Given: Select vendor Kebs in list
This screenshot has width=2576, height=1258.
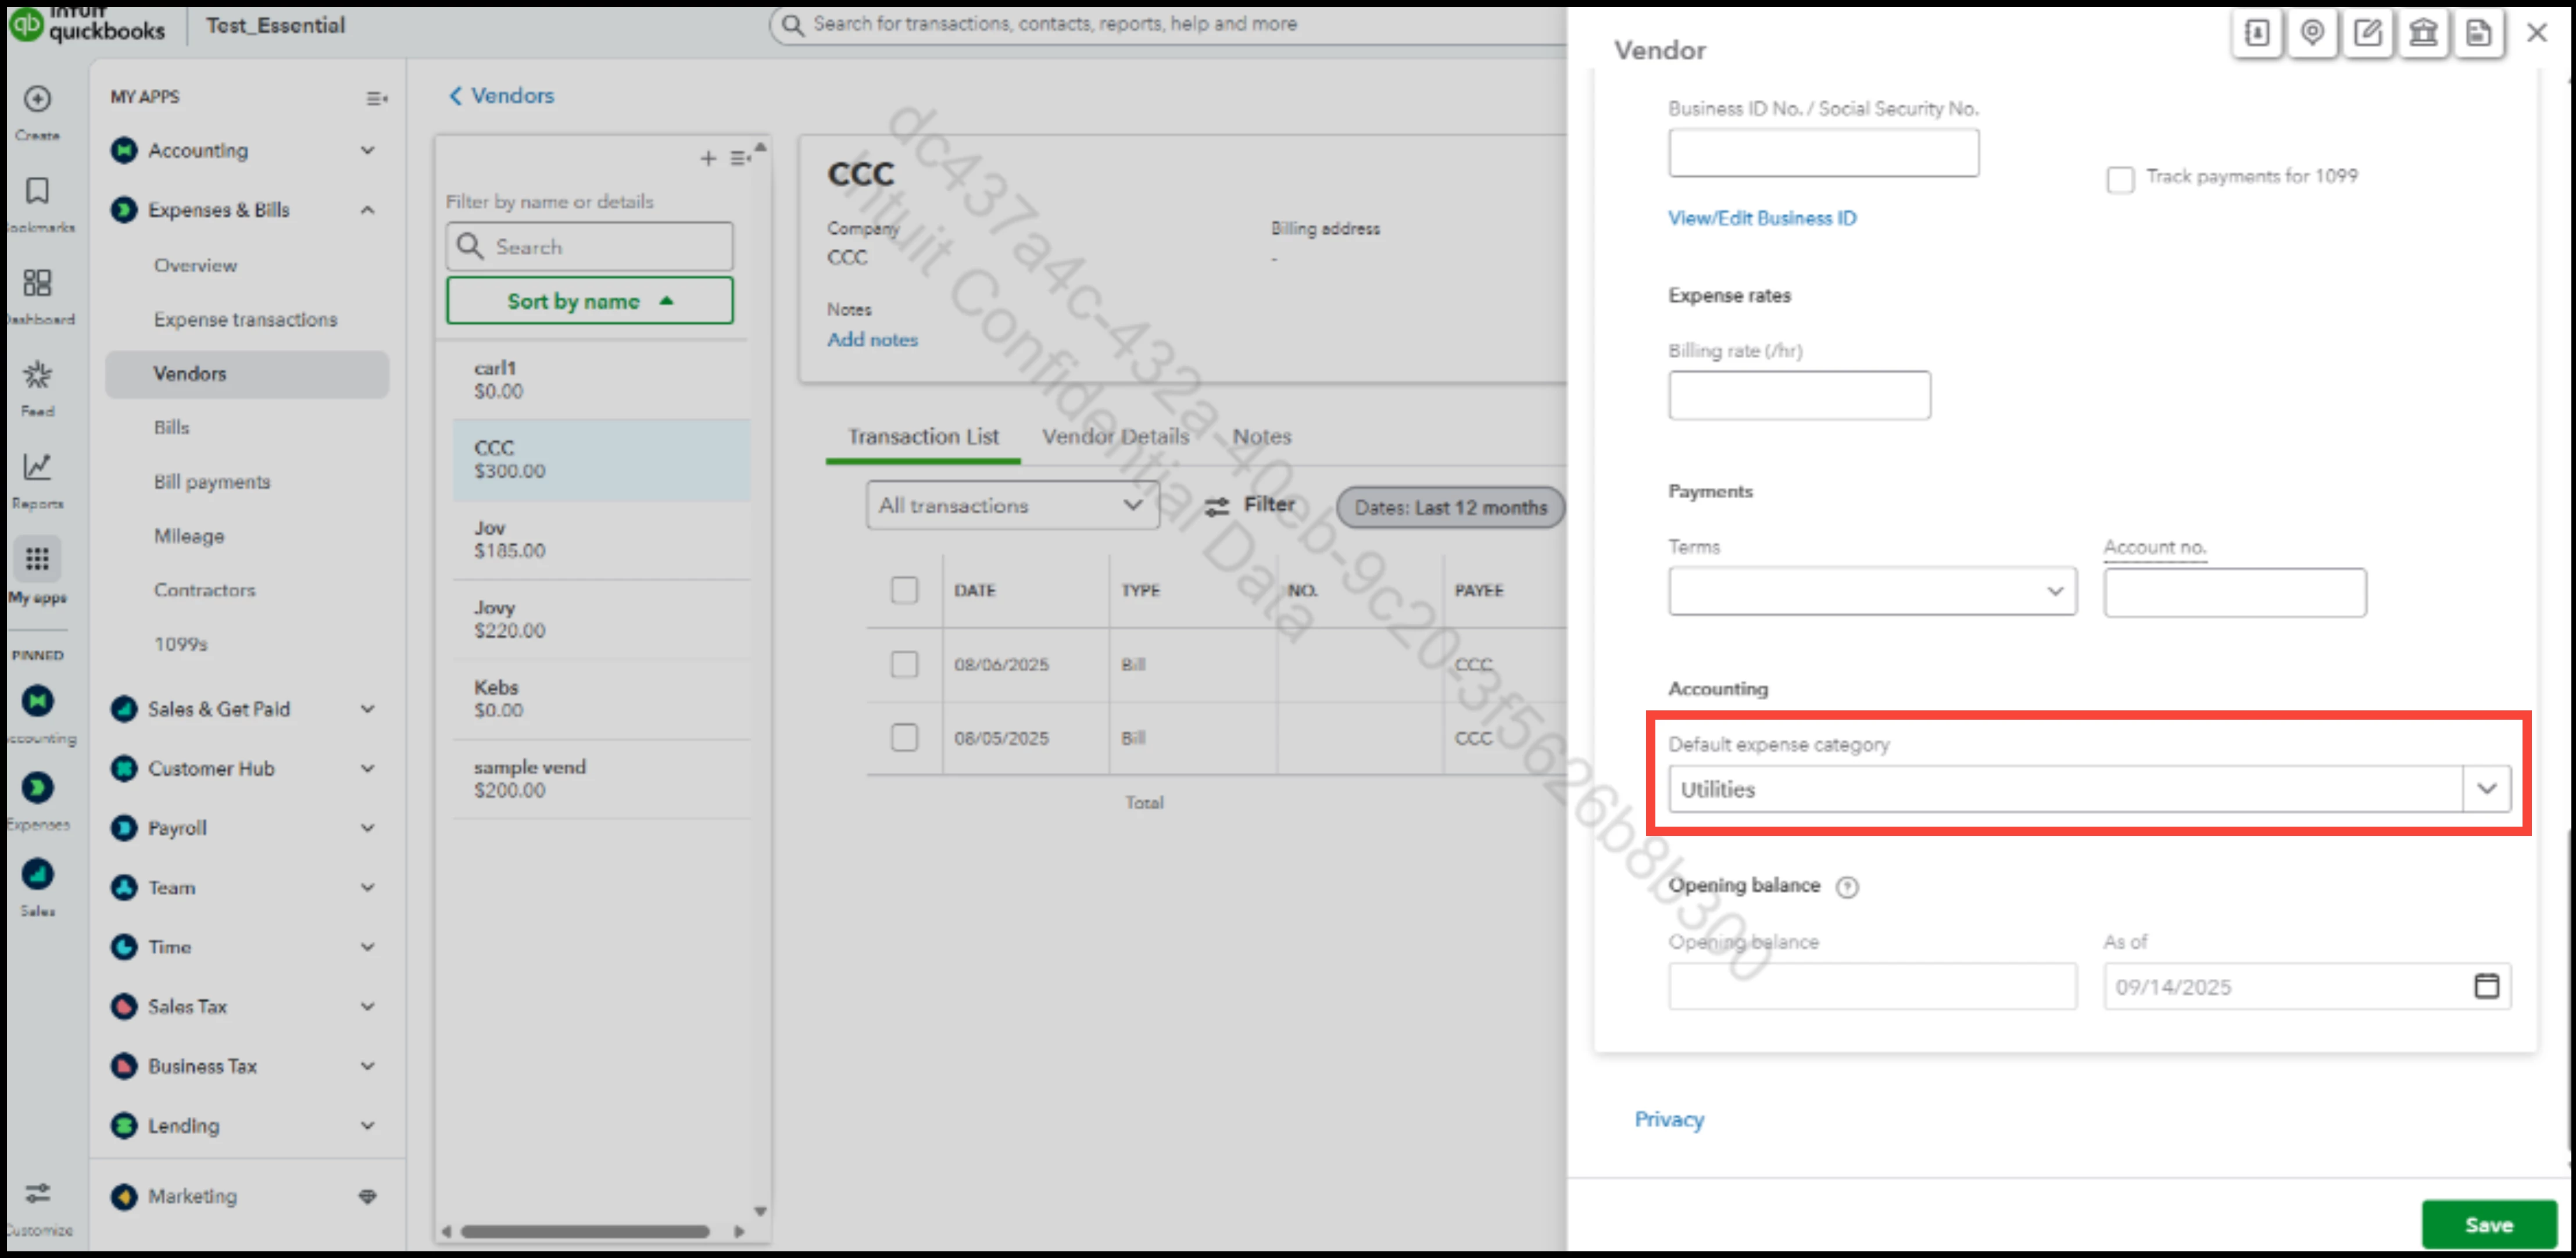Looking at the screenshot, I should [x=601, y=699].
